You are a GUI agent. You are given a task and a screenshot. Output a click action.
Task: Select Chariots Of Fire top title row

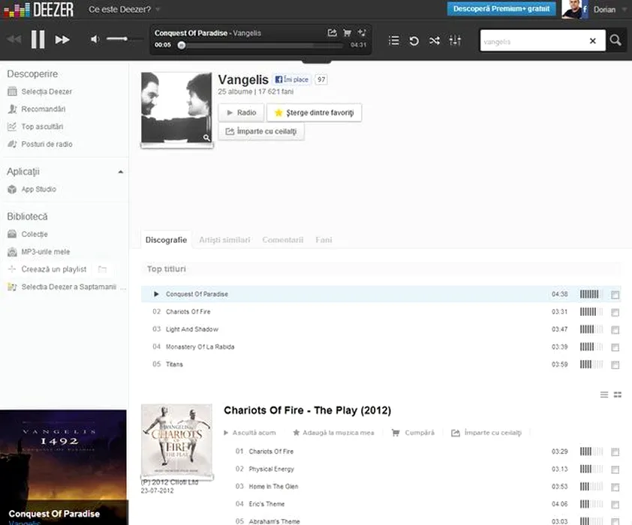click(381, 311)
